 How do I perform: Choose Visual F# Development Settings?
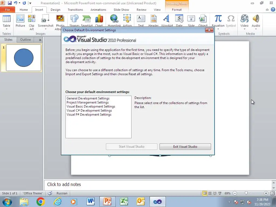[89, 115]
